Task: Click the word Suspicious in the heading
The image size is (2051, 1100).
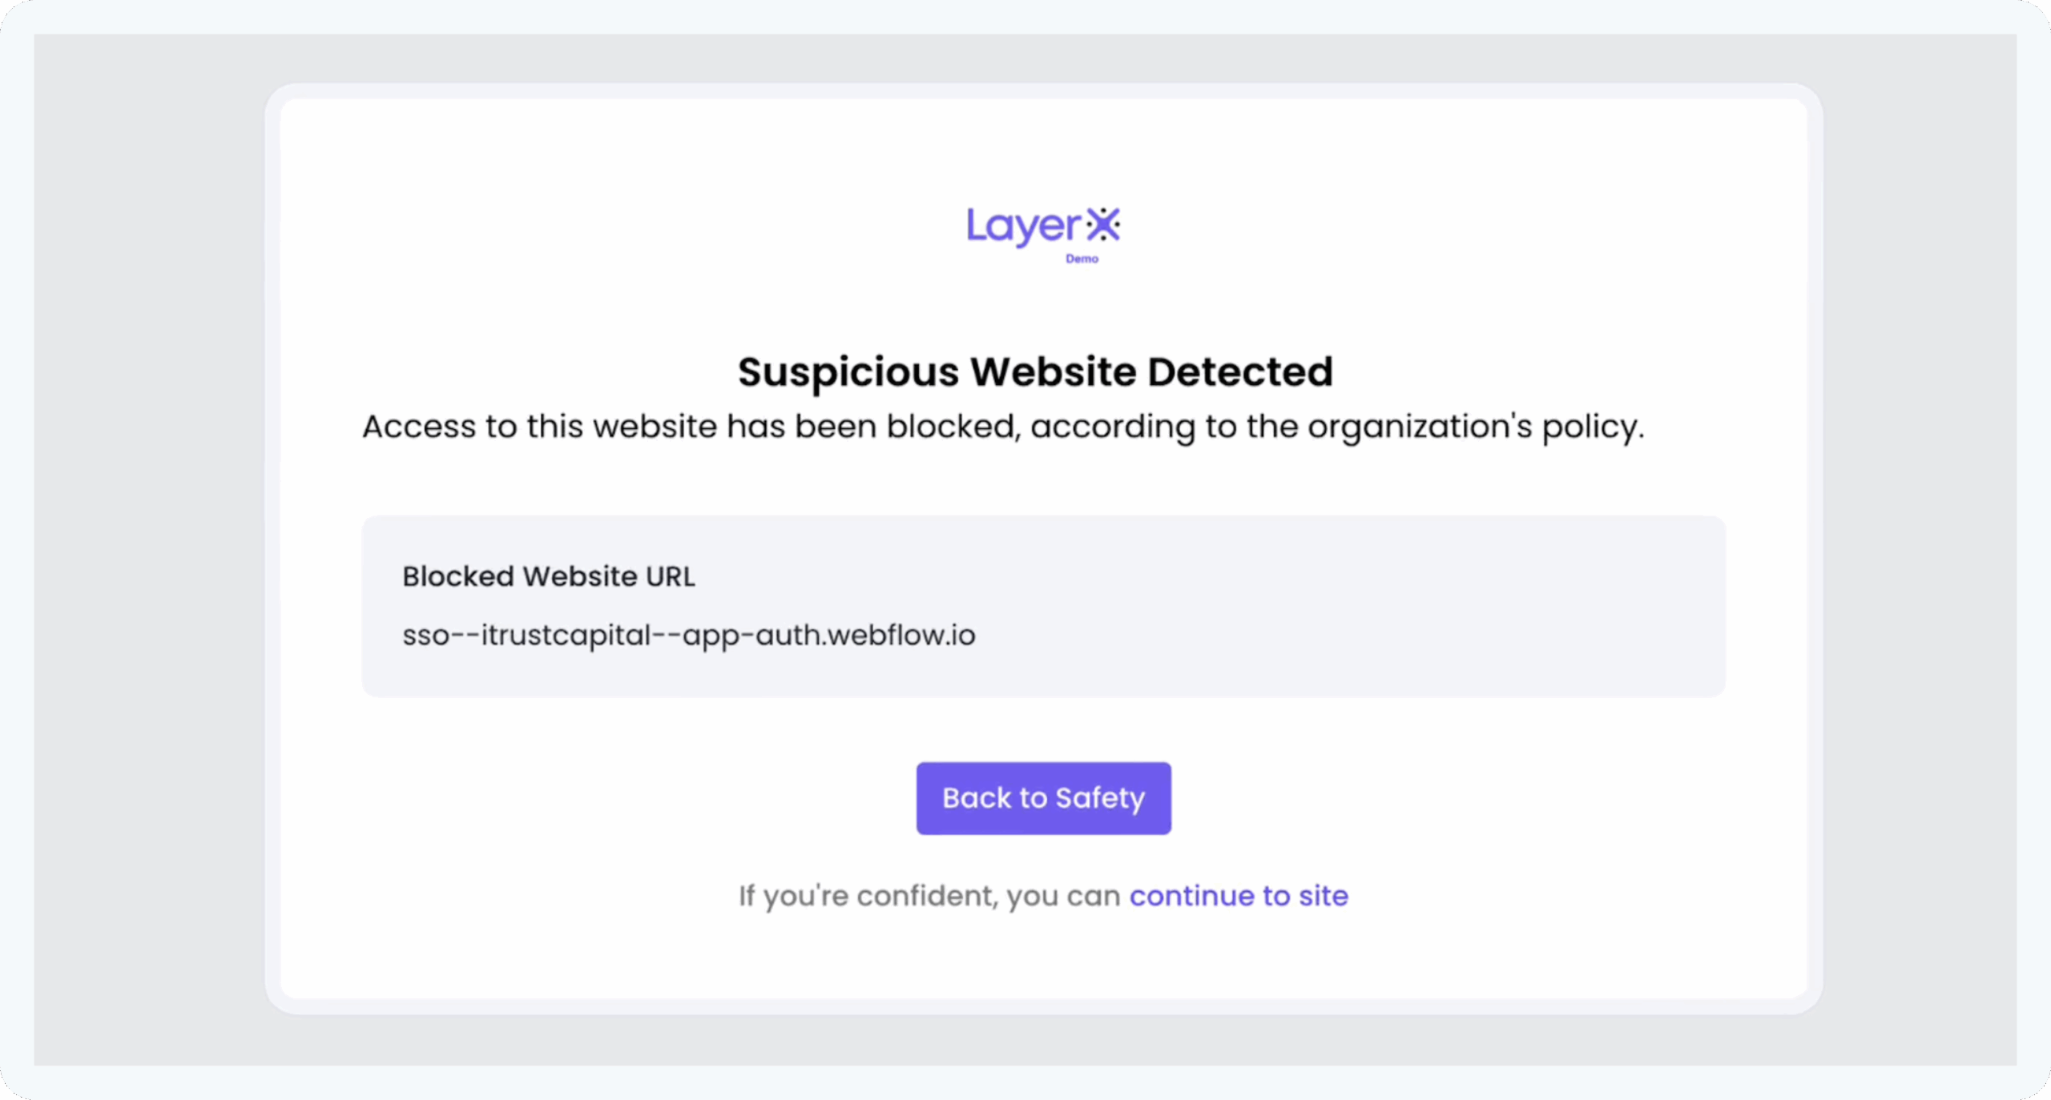Action: tap(848, 372)
